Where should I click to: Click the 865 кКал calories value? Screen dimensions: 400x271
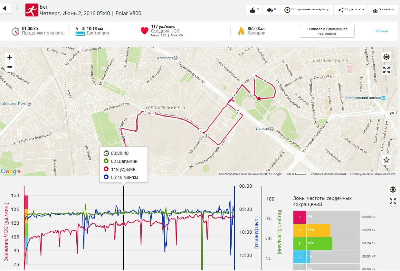[x=256, y=29]
